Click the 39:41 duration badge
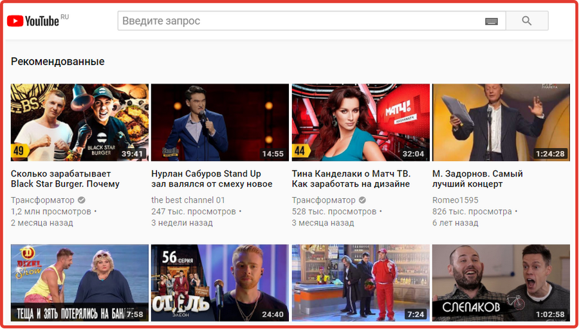This screenshot has width=579, height=329. (132, 154)
